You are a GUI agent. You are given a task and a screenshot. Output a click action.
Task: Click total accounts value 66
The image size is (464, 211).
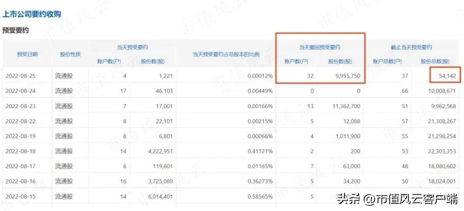tap(404, 91)
